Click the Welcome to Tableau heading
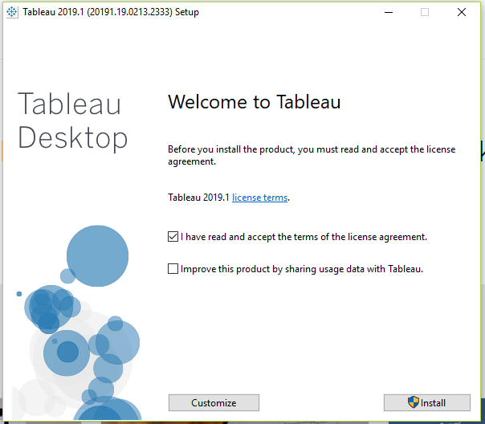The width and height of the screenshot is (485, 424). tap(255, 102)
